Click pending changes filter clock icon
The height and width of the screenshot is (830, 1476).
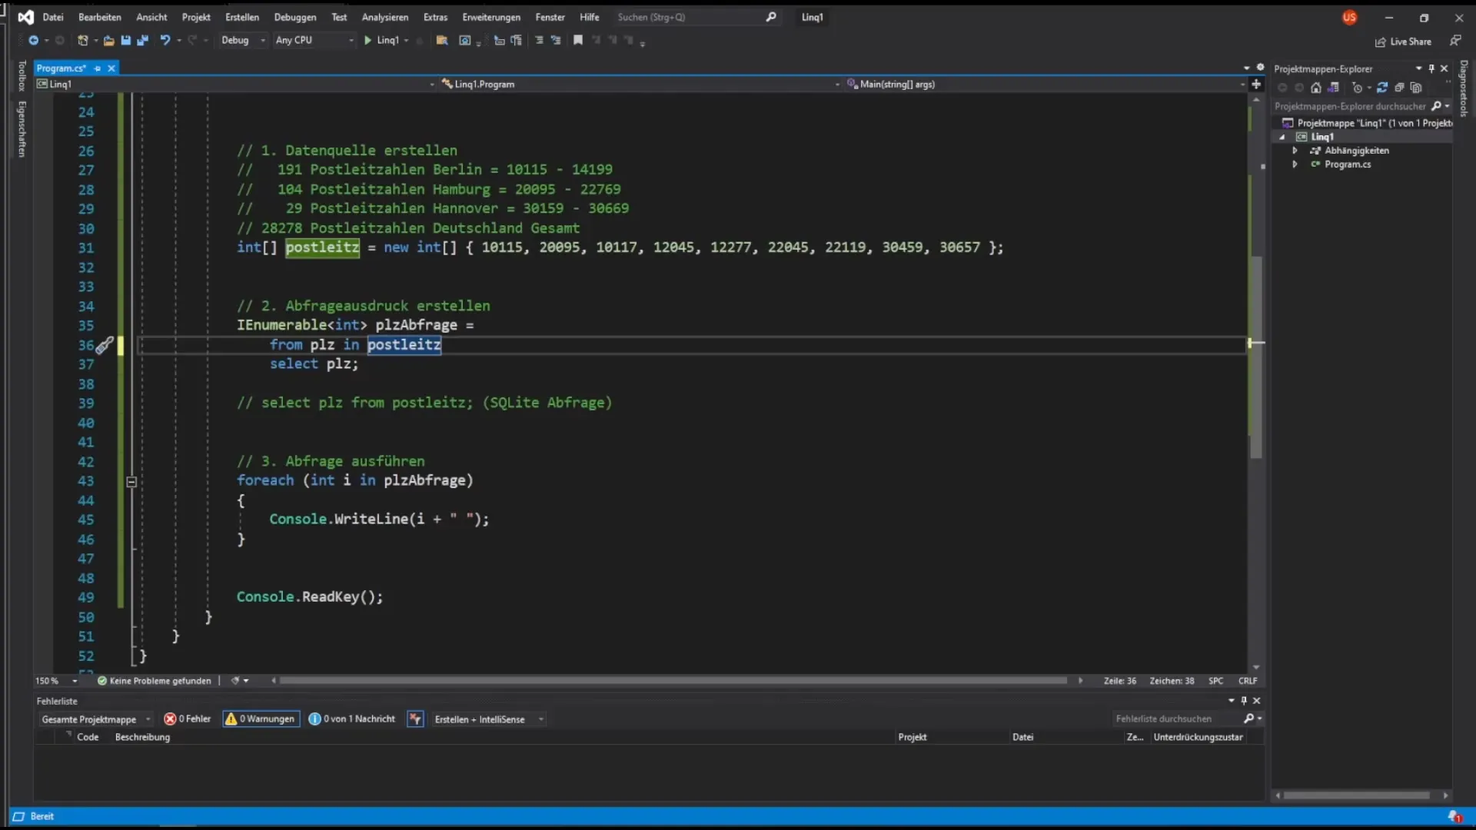tap(1358, 88)
